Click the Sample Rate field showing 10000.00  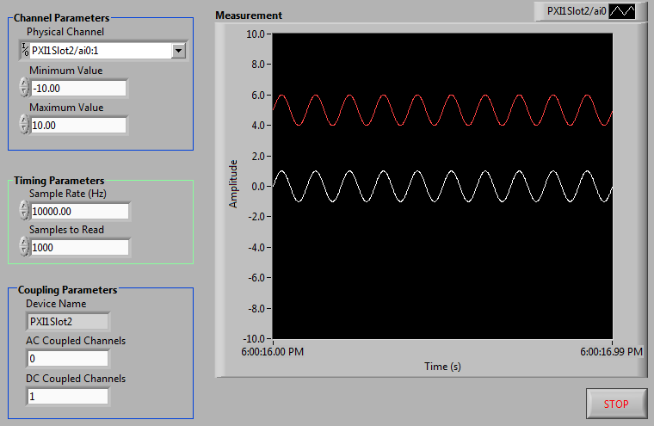click(x=79, y=211)
